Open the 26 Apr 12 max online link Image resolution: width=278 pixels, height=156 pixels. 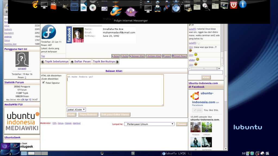tap(27, 100)
